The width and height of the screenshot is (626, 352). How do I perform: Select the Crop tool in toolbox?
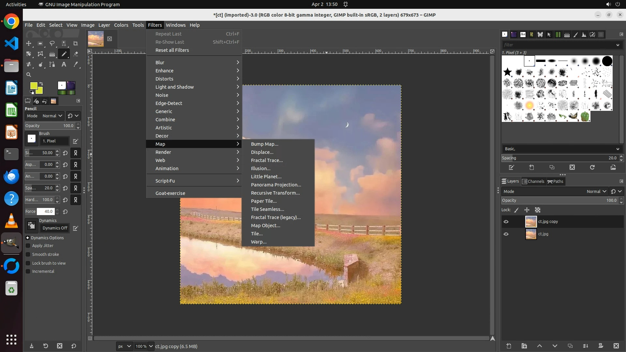76,43
